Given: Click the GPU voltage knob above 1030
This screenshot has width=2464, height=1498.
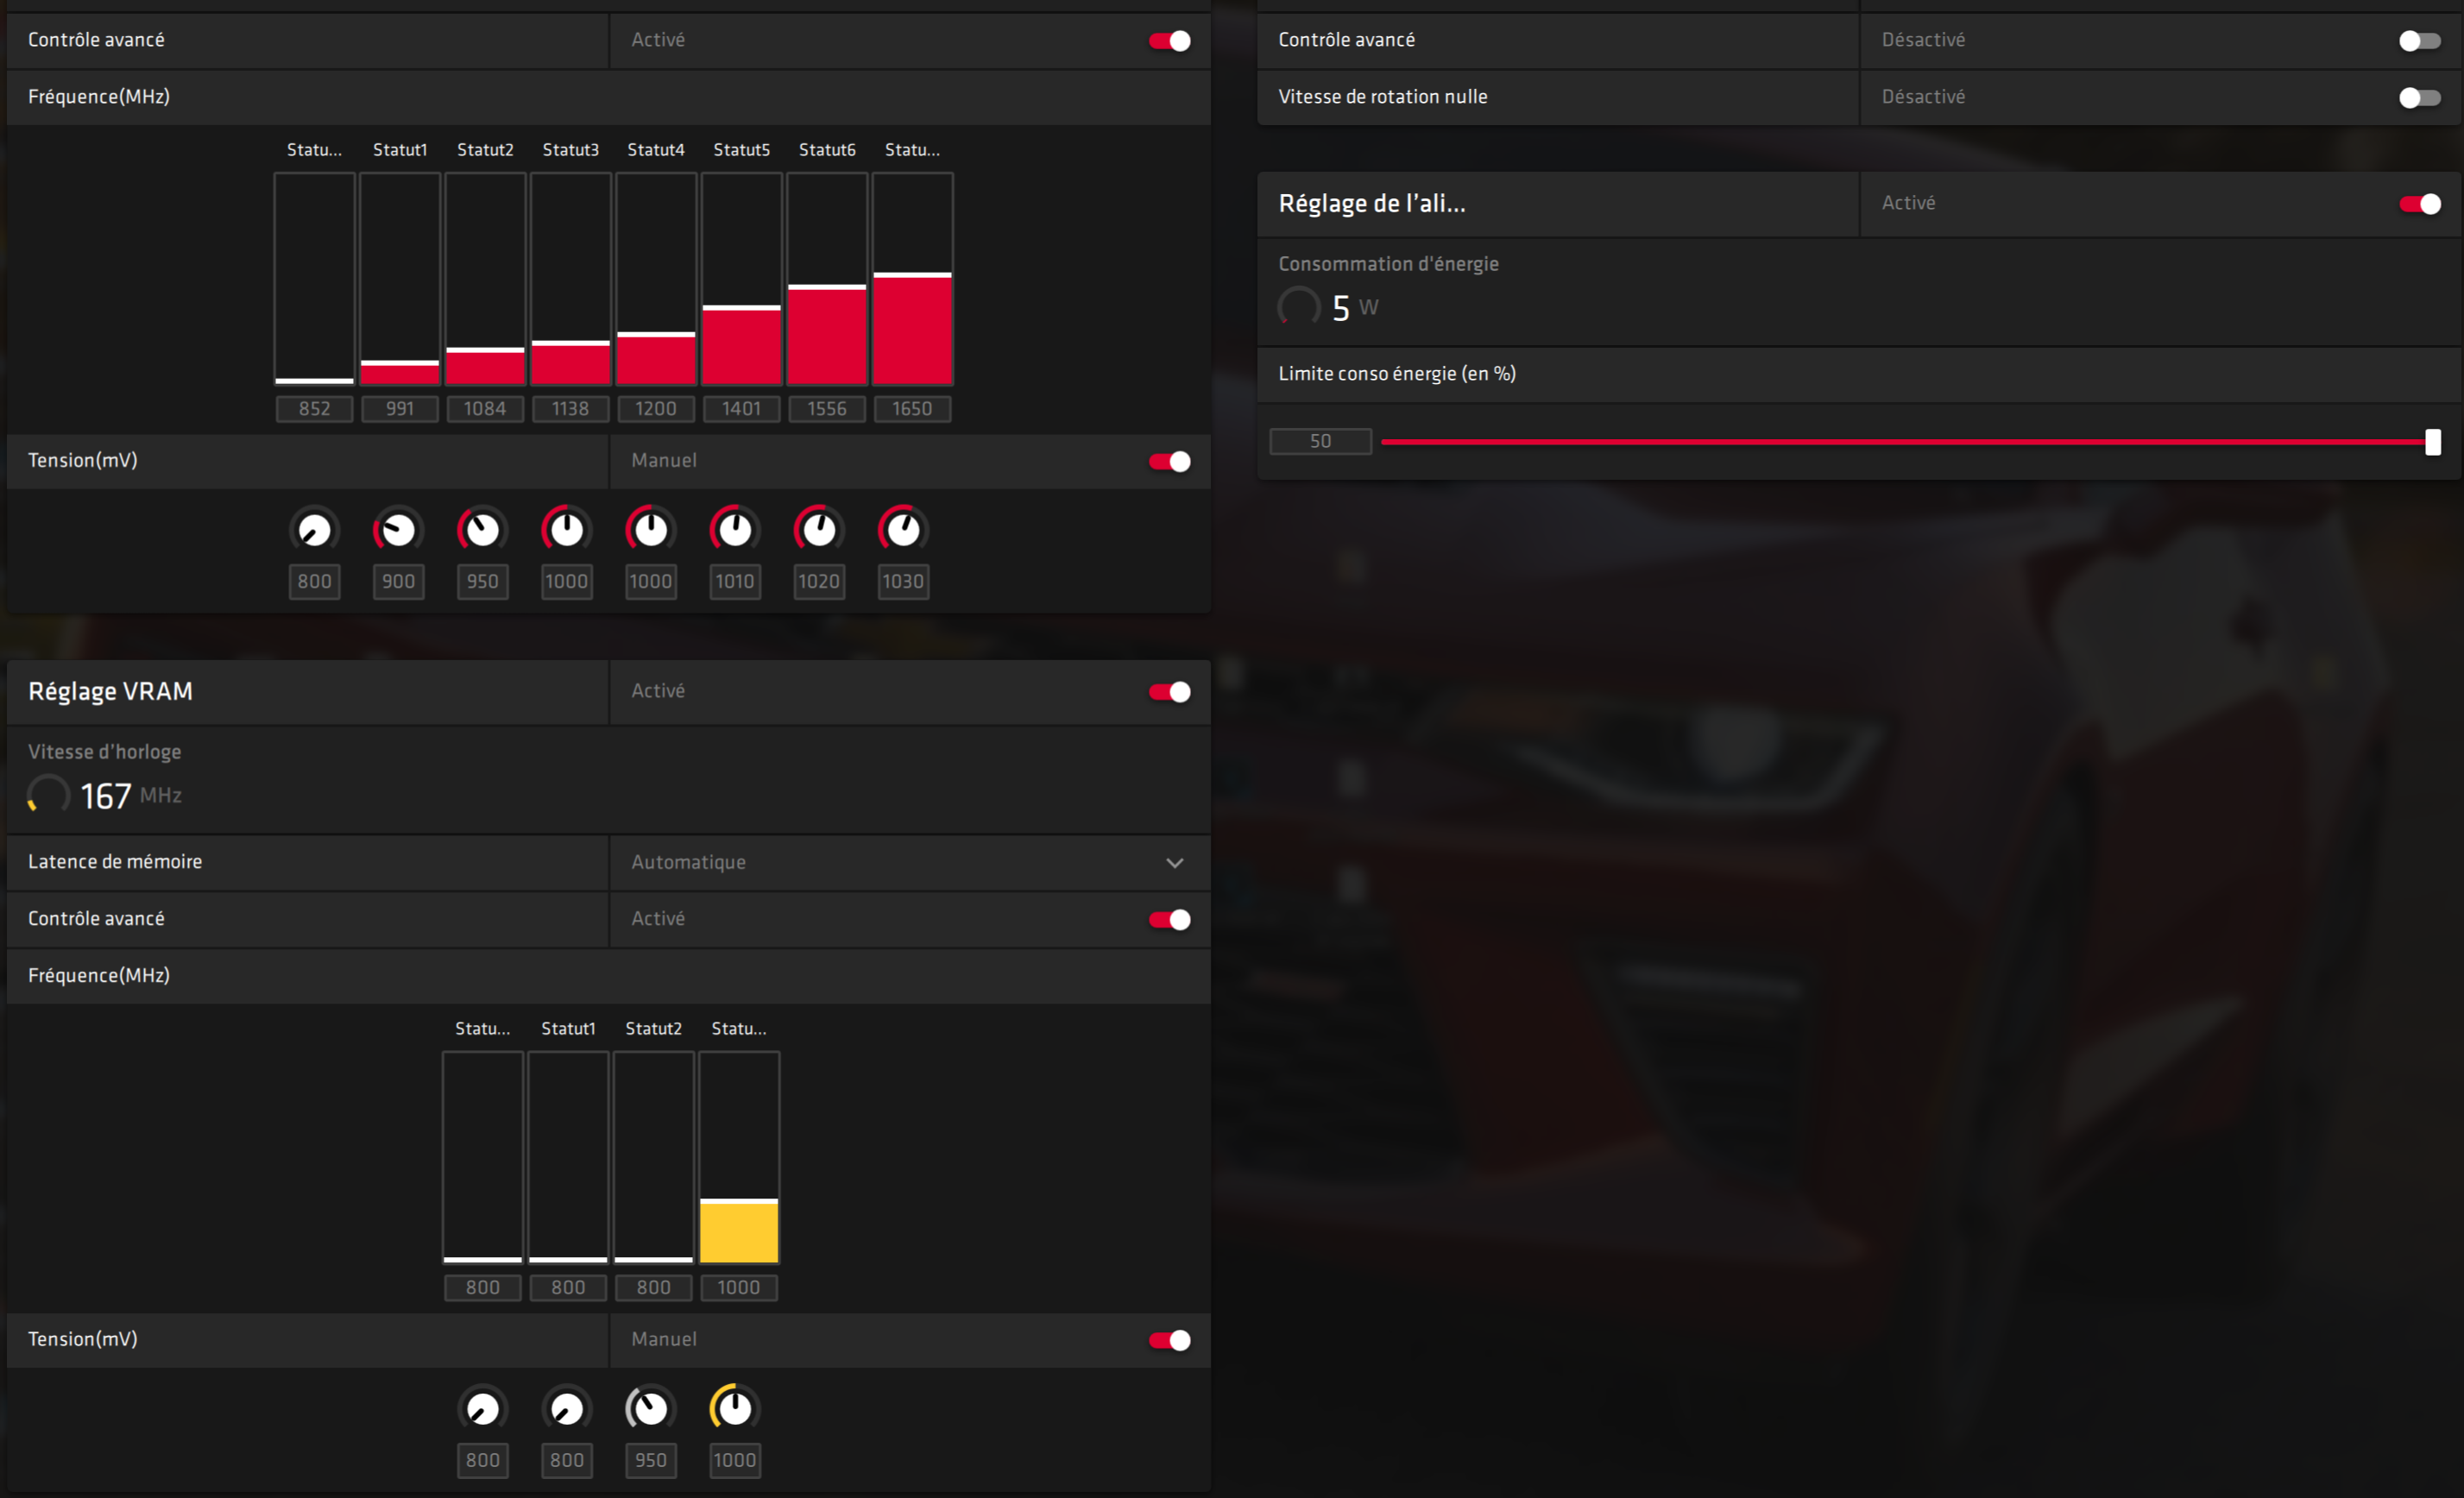Looking at the screenshot, I should pyautogui.click(x=903, y=530).
